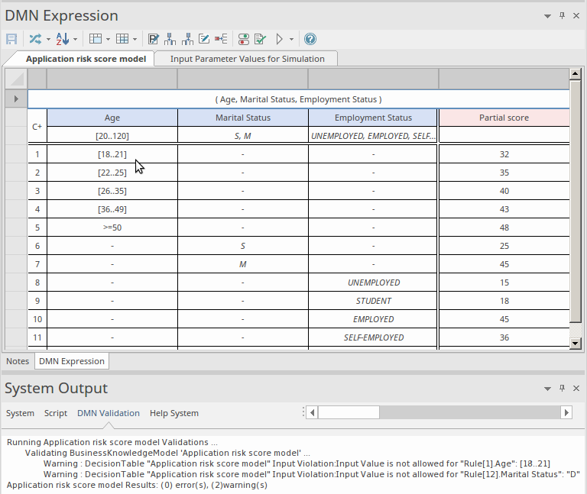Open the Help System output tab
The image size is (587, 494).
click(174, 413)
